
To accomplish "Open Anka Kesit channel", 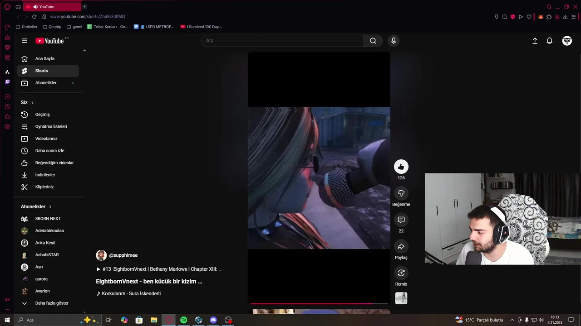I will pos(48,243).
